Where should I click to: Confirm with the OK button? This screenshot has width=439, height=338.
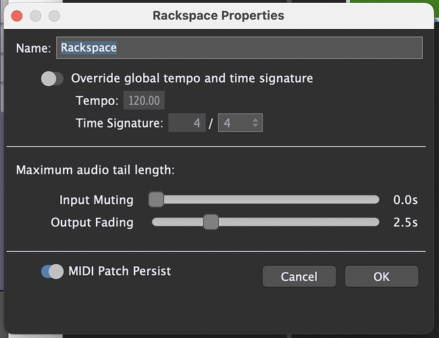click(x=382, y=276)
